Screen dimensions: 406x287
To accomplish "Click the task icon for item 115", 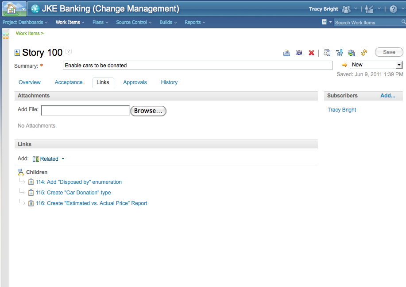I will point(31,193).
